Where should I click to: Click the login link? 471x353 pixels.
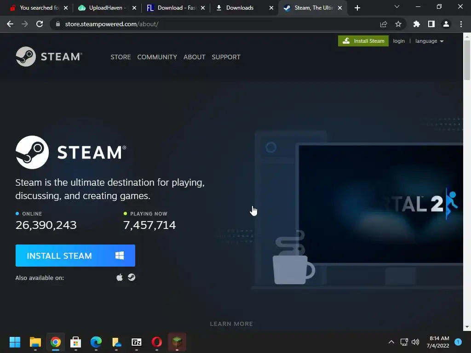(x=399, y=41)
